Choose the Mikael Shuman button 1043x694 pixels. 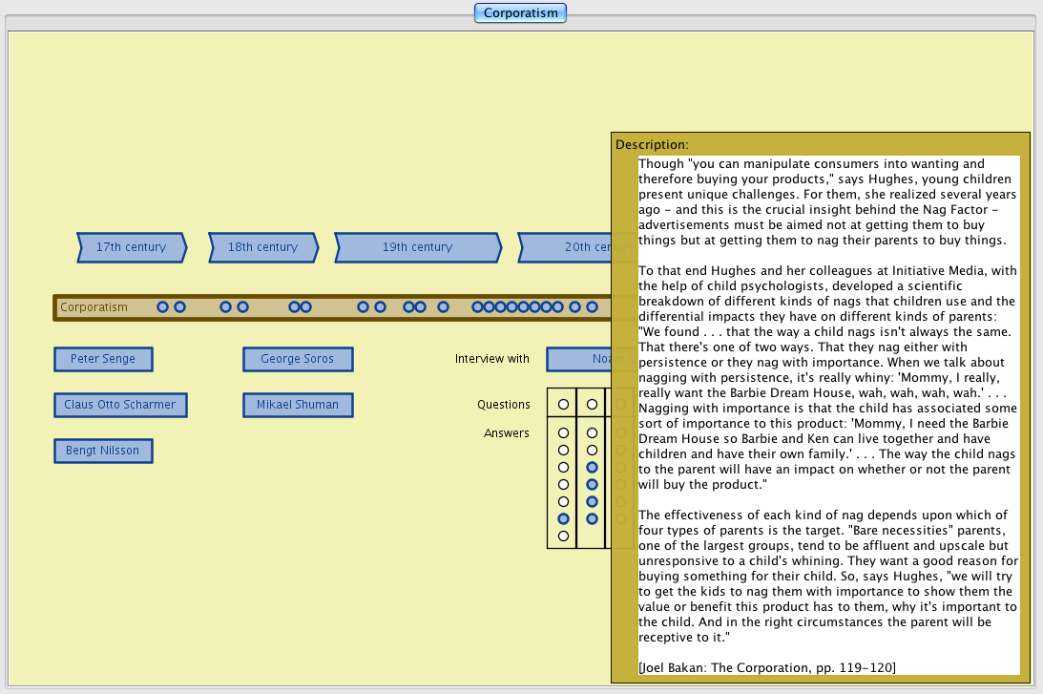click(298, 405)
